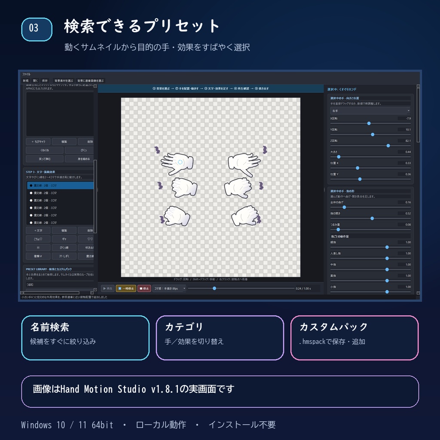The width and height of the screenshot is (440, 440).
Task: Add the 衝撃 # impact effect
Action: coord(38,256)
